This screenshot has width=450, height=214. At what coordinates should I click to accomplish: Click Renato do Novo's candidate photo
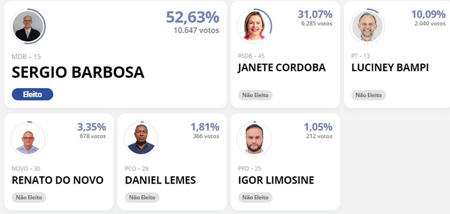(x=28, y=138)
